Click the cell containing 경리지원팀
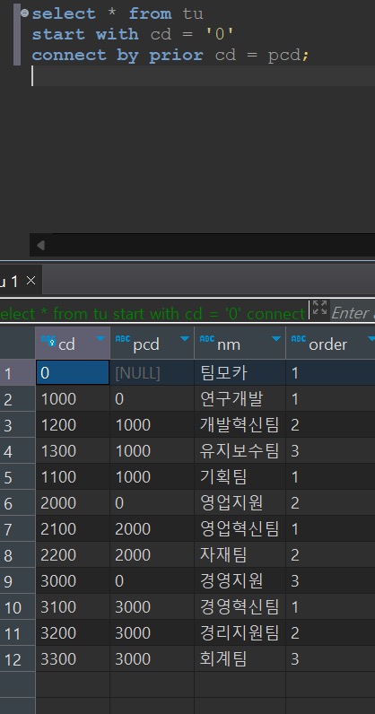This screenshot has width=375, height=714. (240, 632)
